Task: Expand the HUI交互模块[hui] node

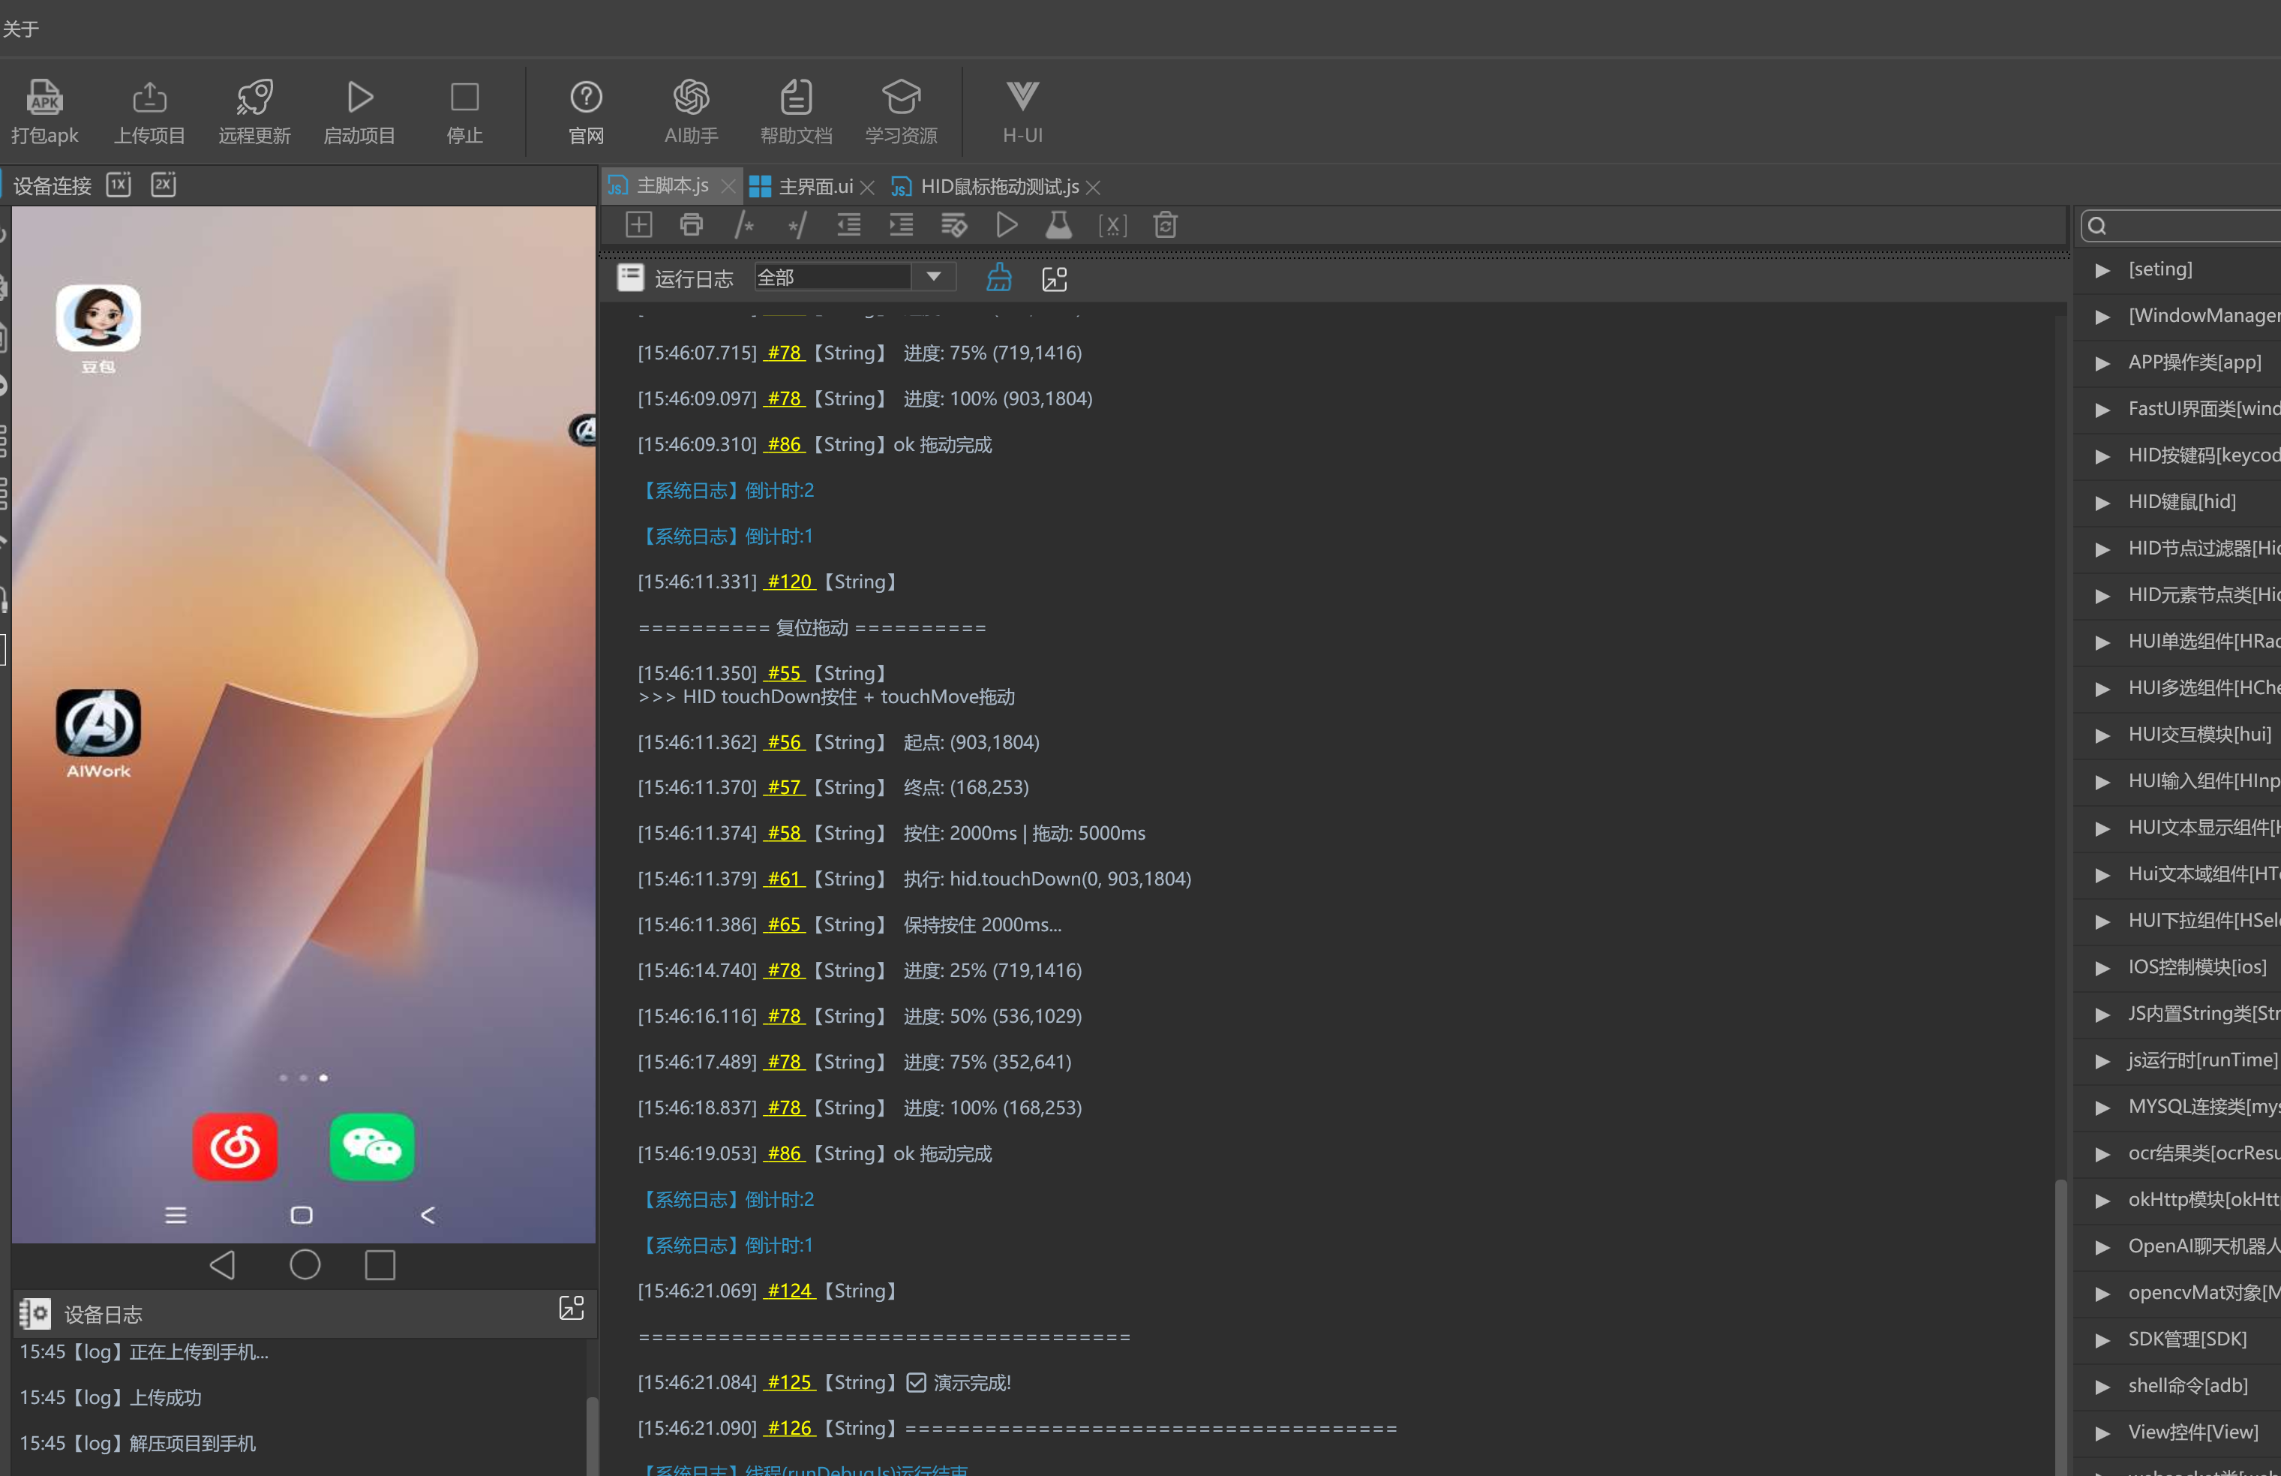Action: (2102, 735)
